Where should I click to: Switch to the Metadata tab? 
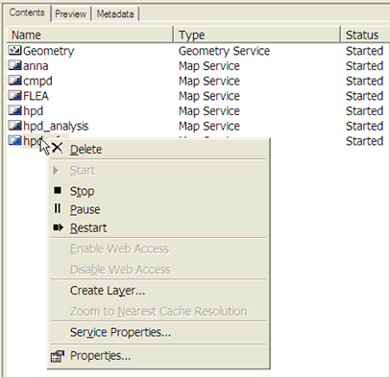pyautogui.click(x=115, y=14)
